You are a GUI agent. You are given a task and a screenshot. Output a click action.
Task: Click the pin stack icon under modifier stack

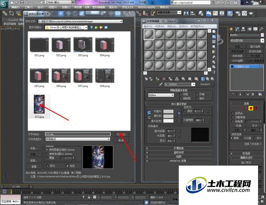tap(234, 94)
